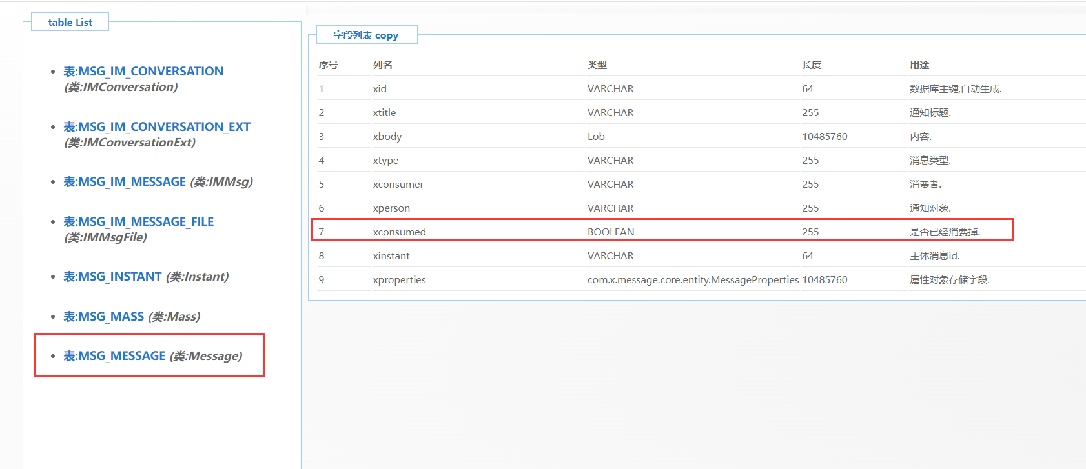Click the length 255 in the xconsumed row
1086x469 pixels.
[810, 232]
